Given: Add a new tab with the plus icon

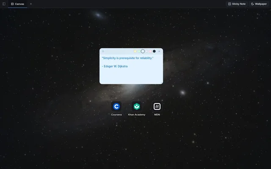Looking at the screenshot, I should tap(31, 4).
